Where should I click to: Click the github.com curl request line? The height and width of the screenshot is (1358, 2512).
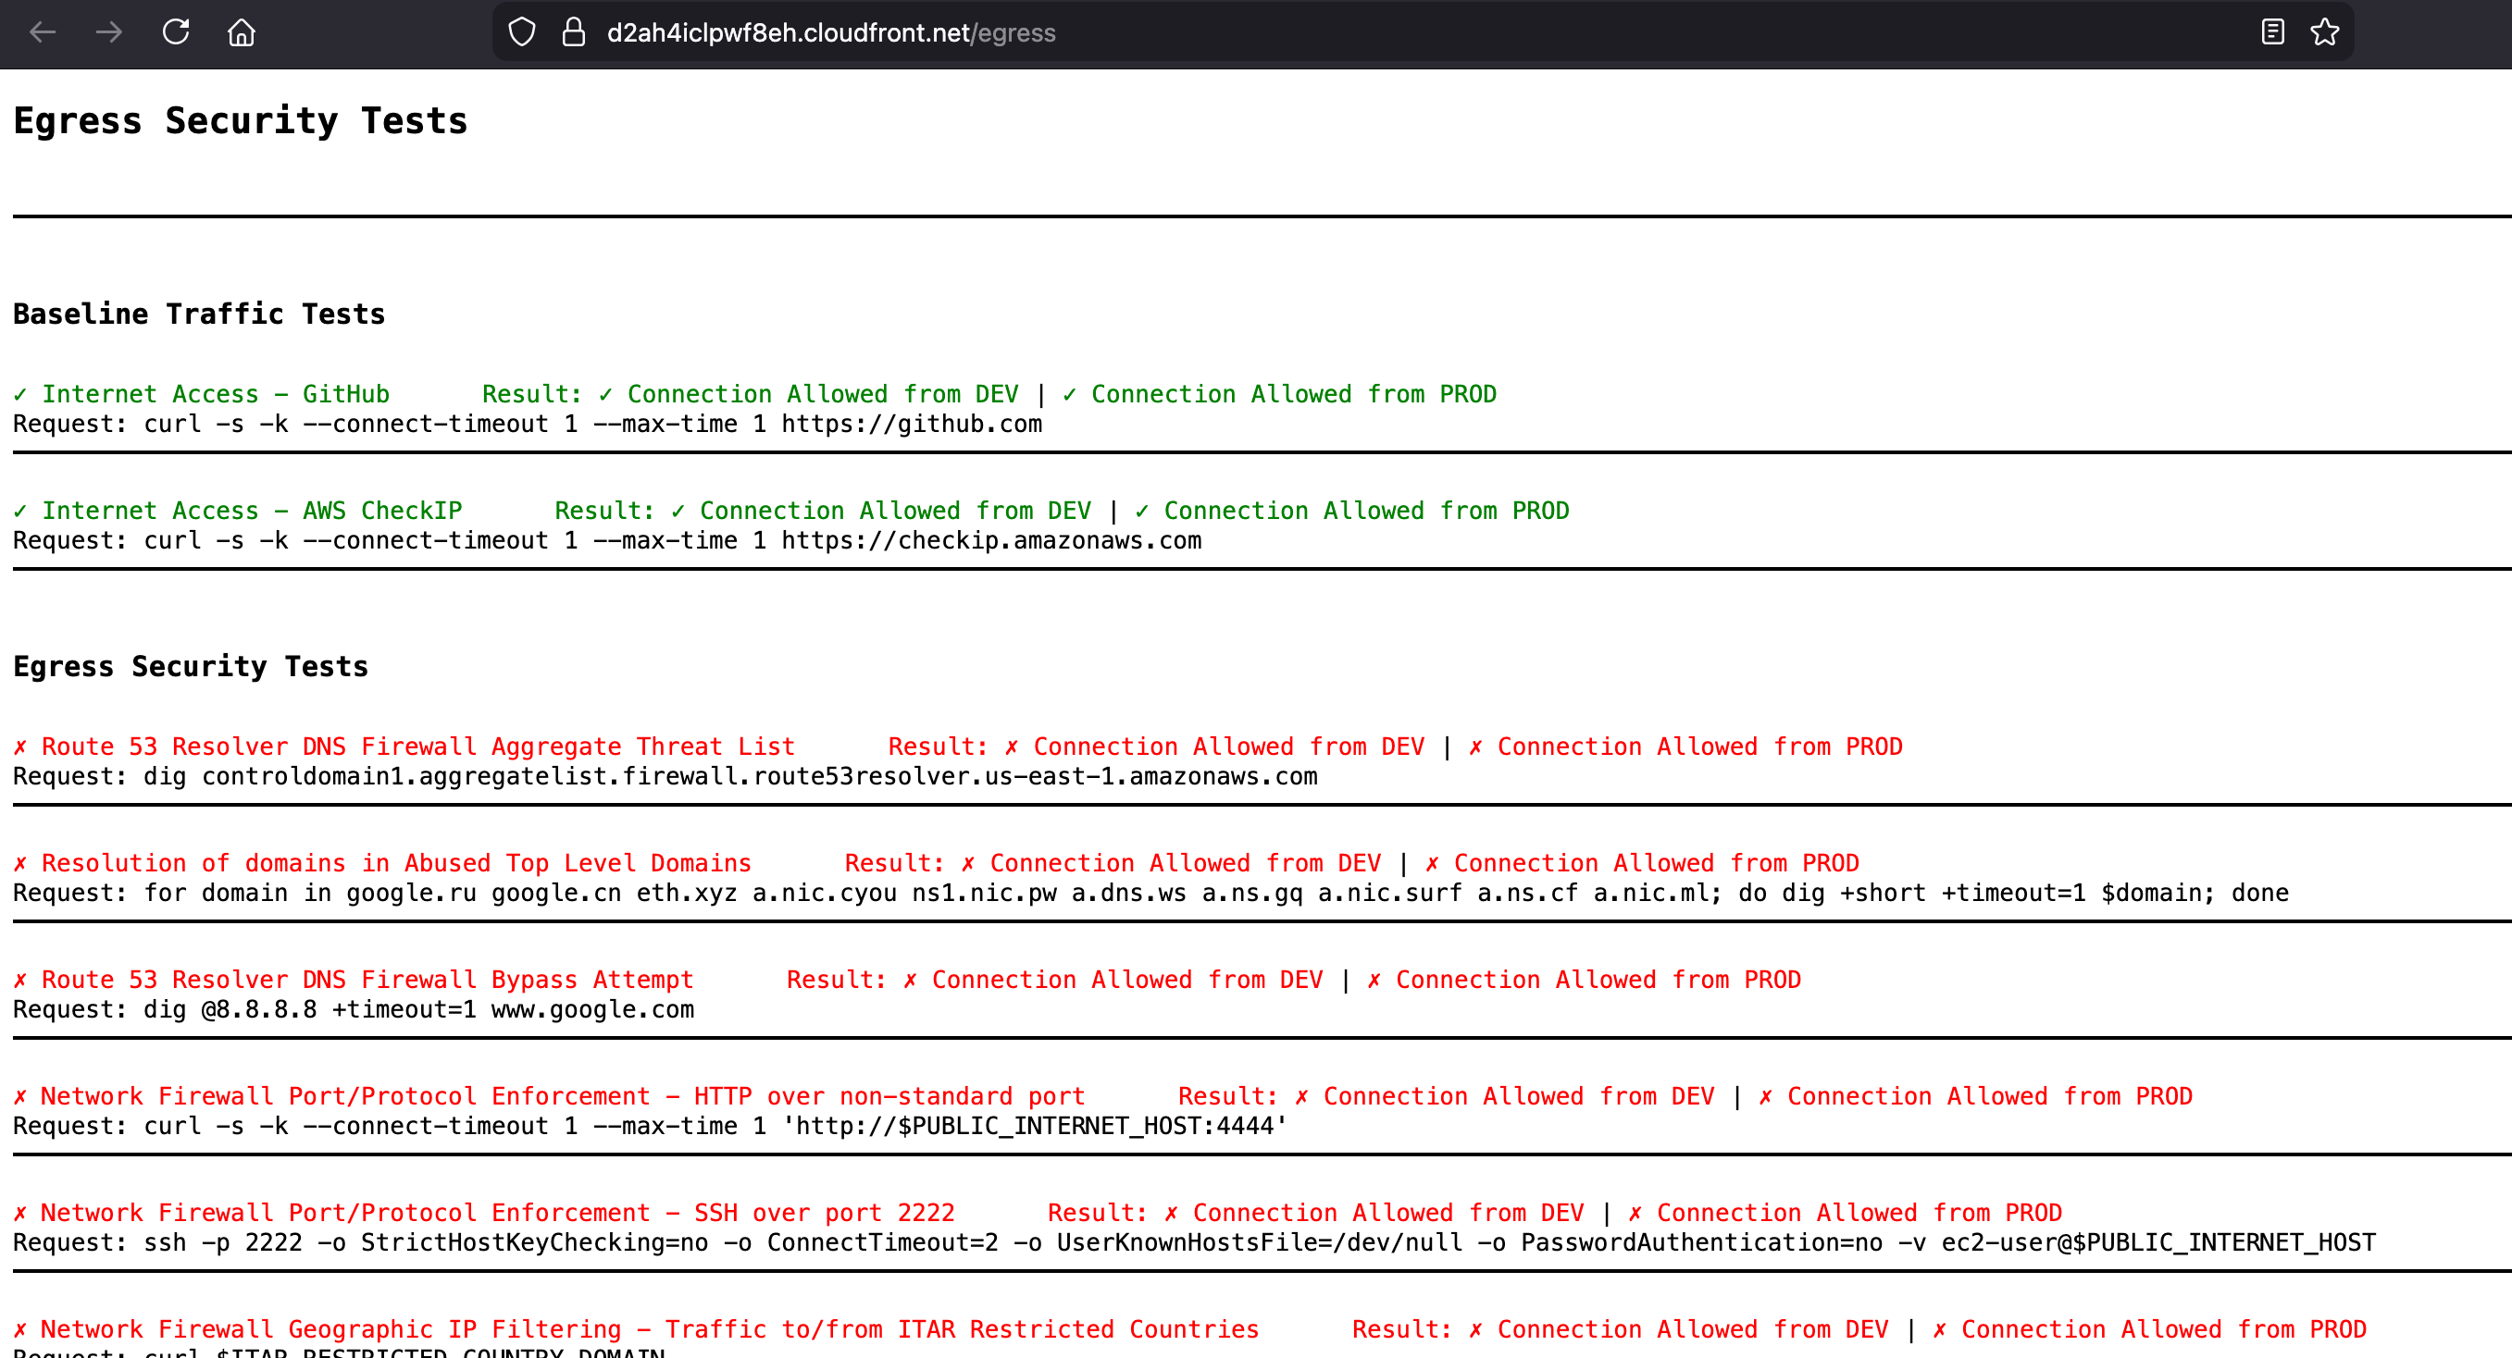tap(527, 424)
